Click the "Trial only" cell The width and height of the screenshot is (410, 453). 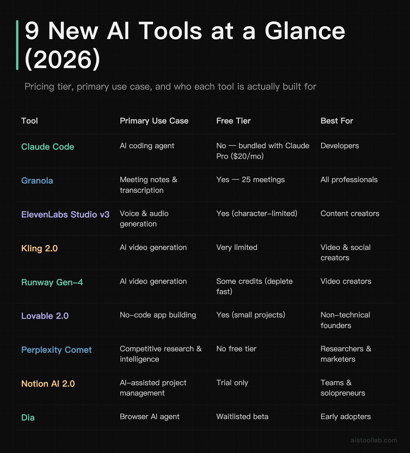232,383
